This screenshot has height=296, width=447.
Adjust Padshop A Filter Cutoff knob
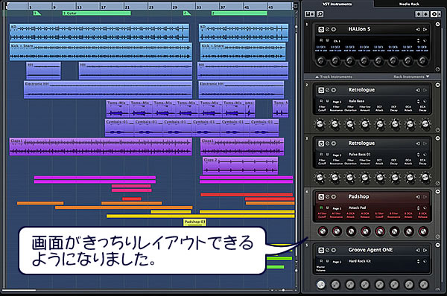(x=323, y=231)
